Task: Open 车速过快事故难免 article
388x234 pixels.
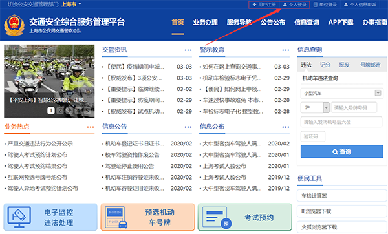Action: point(233,100)
